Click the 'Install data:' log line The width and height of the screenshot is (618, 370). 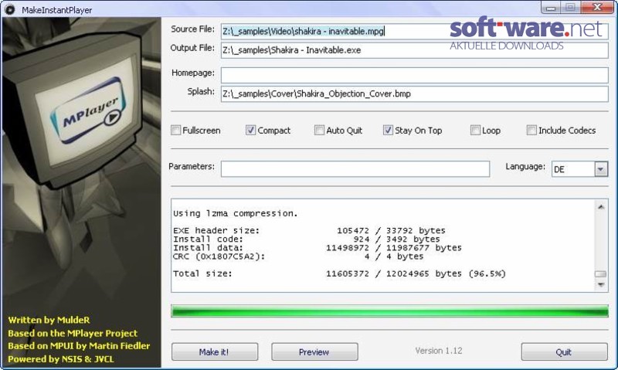click(x=317, y=248)
